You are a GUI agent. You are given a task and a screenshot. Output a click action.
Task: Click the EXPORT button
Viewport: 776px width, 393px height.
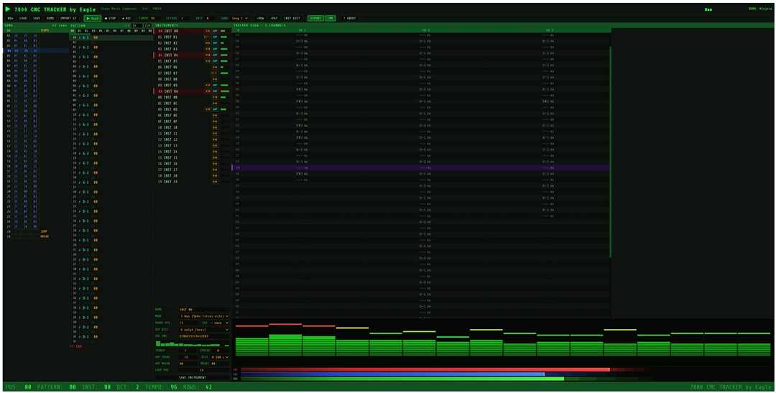[315, 18]
